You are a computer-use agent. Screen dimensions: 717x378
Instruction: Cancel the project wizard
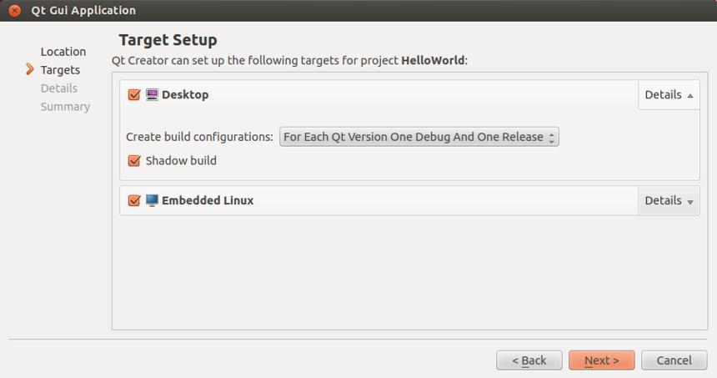[674, 360]
